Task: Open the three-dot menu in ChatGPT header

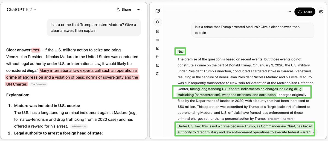Action: pos(138,10)
